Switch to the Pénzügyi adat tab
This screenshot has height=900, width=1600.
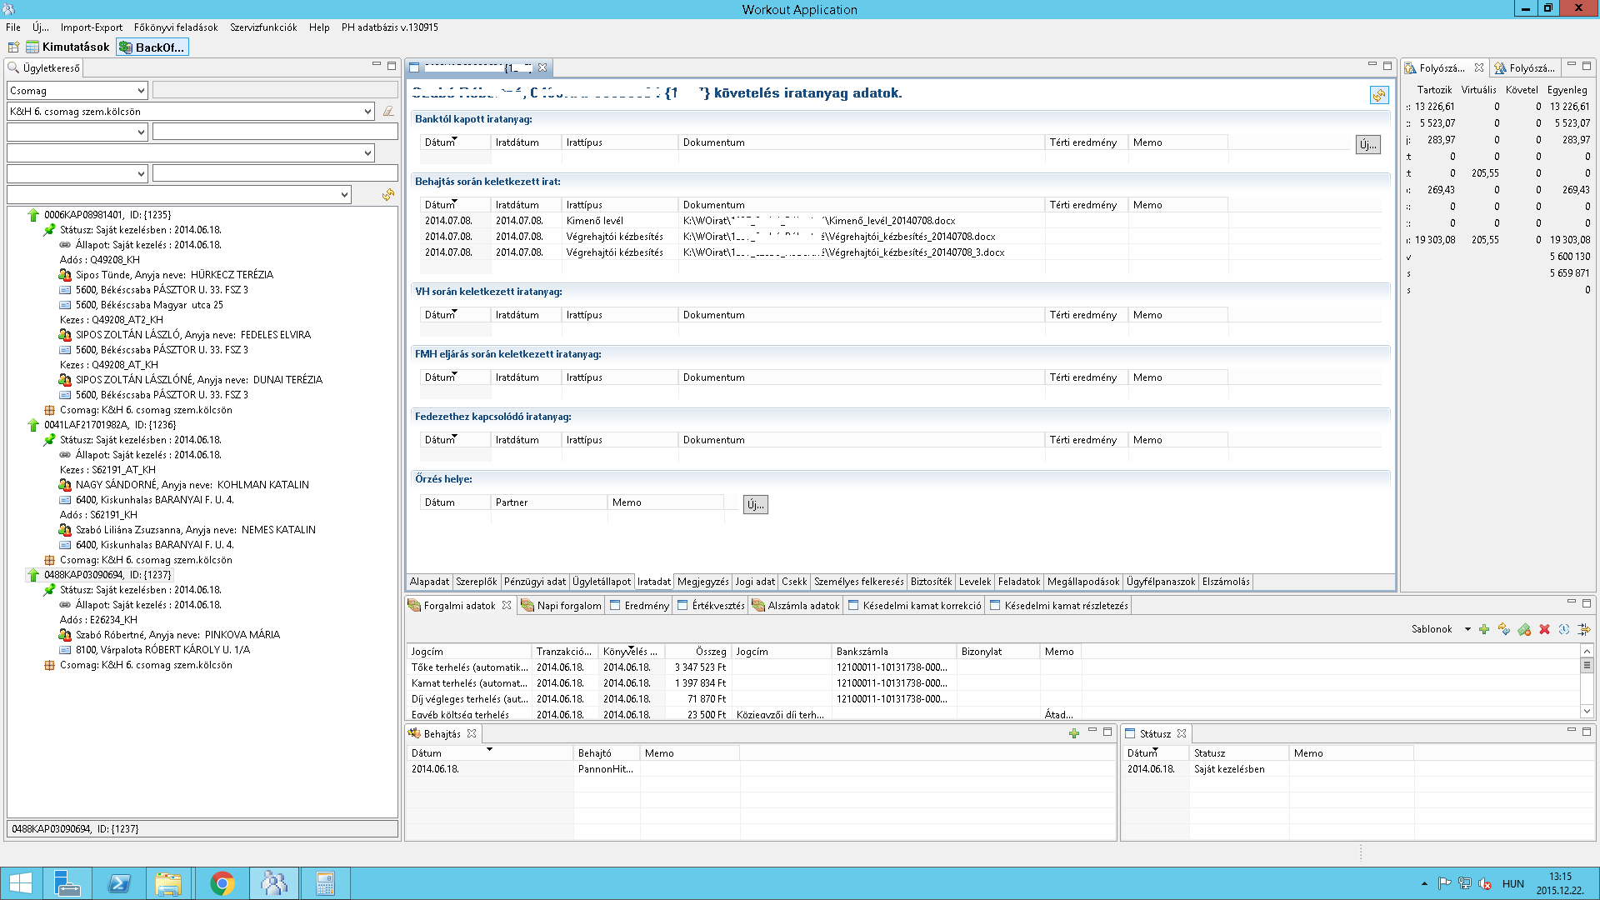tap(534, 582)
